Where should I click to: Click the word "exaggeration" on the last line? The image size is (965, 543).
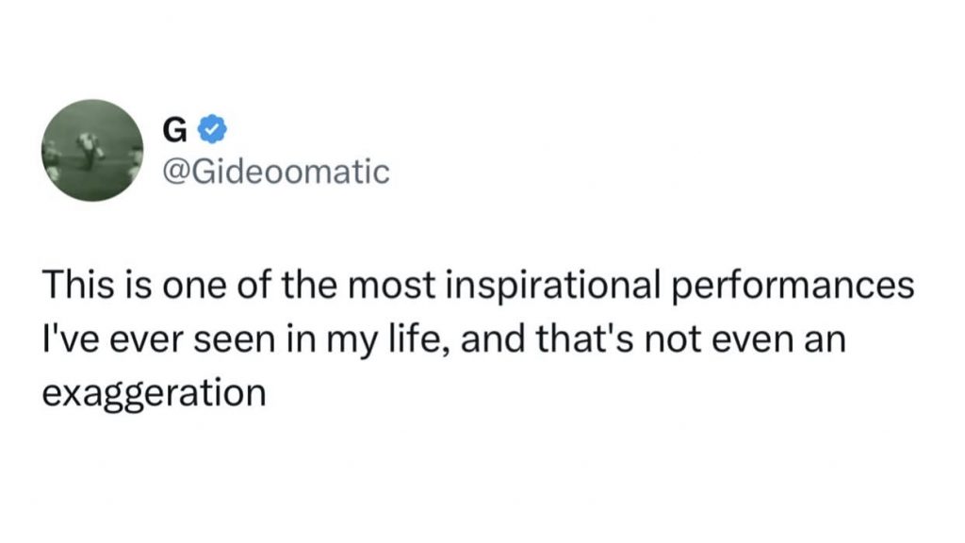coord(154,394)
